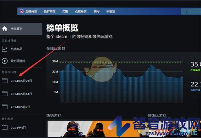Open the 类别 menu

coord(65,11)
